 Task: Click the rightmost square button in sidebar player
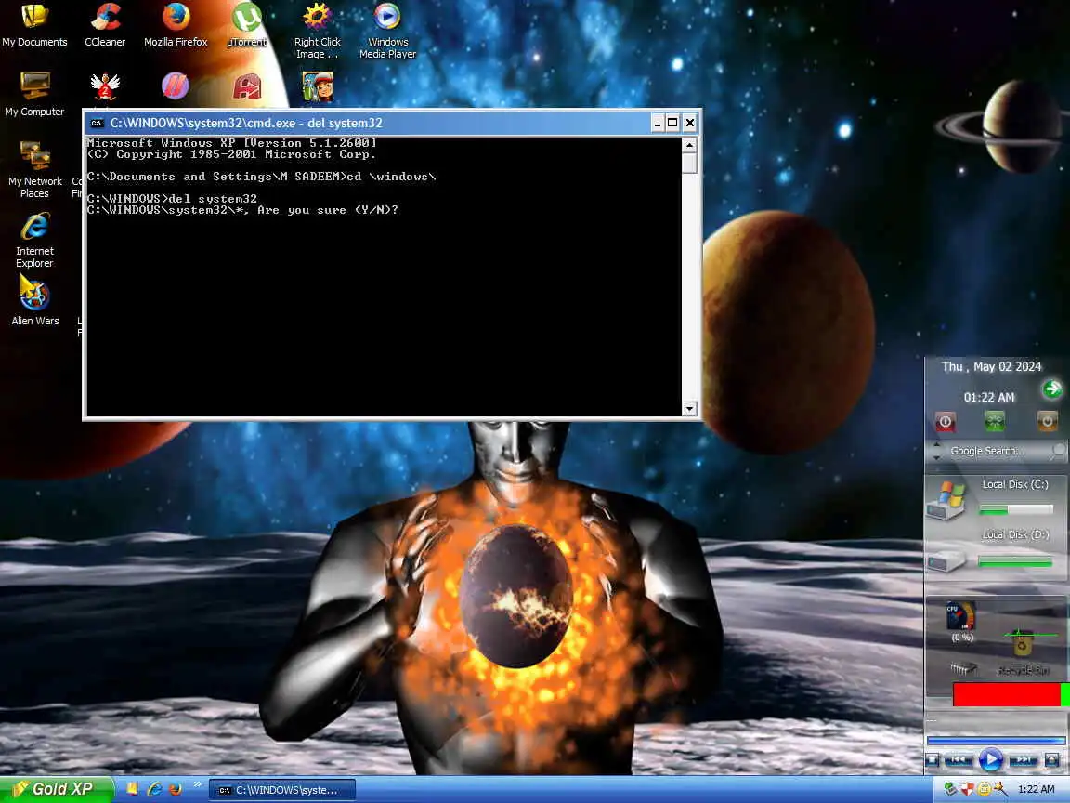coord(1051,759)
